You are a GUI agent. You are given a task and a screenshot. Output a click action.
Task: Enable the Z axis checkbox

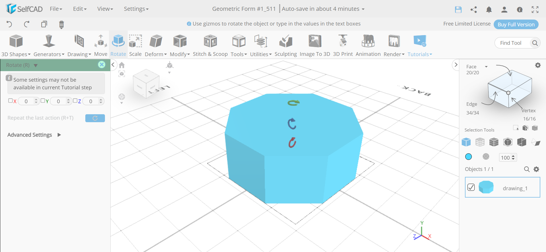75,101
